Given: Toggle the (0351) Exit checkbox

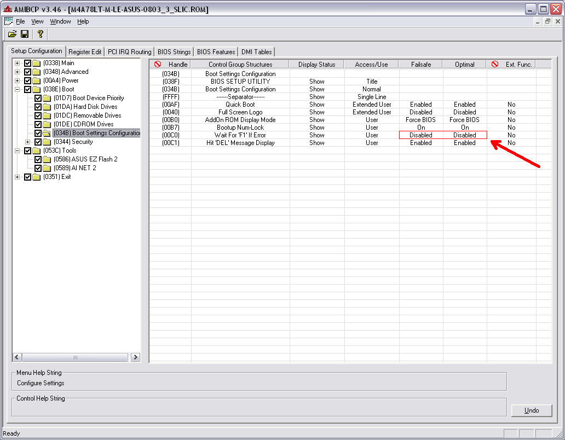Looking at the screenshot, I should tap(27, 177).
